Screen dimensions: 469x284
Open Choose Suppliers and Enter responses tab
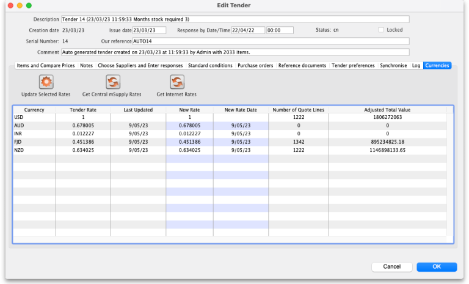coord(140,65)
